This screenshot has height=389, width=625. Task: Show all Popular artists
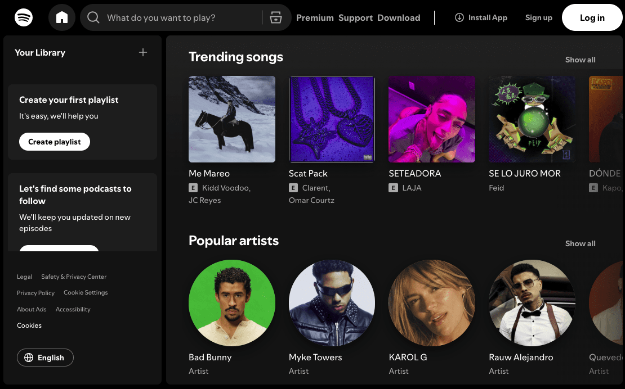[x=581, y=243]
